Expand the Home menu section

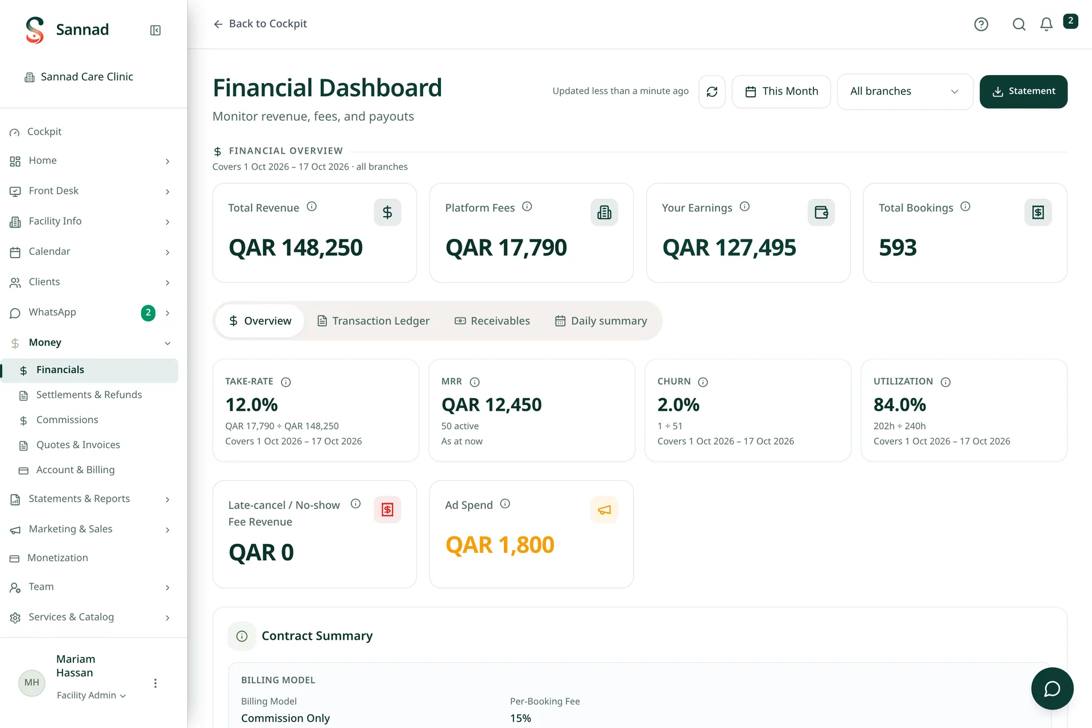[x=89, y=161]
